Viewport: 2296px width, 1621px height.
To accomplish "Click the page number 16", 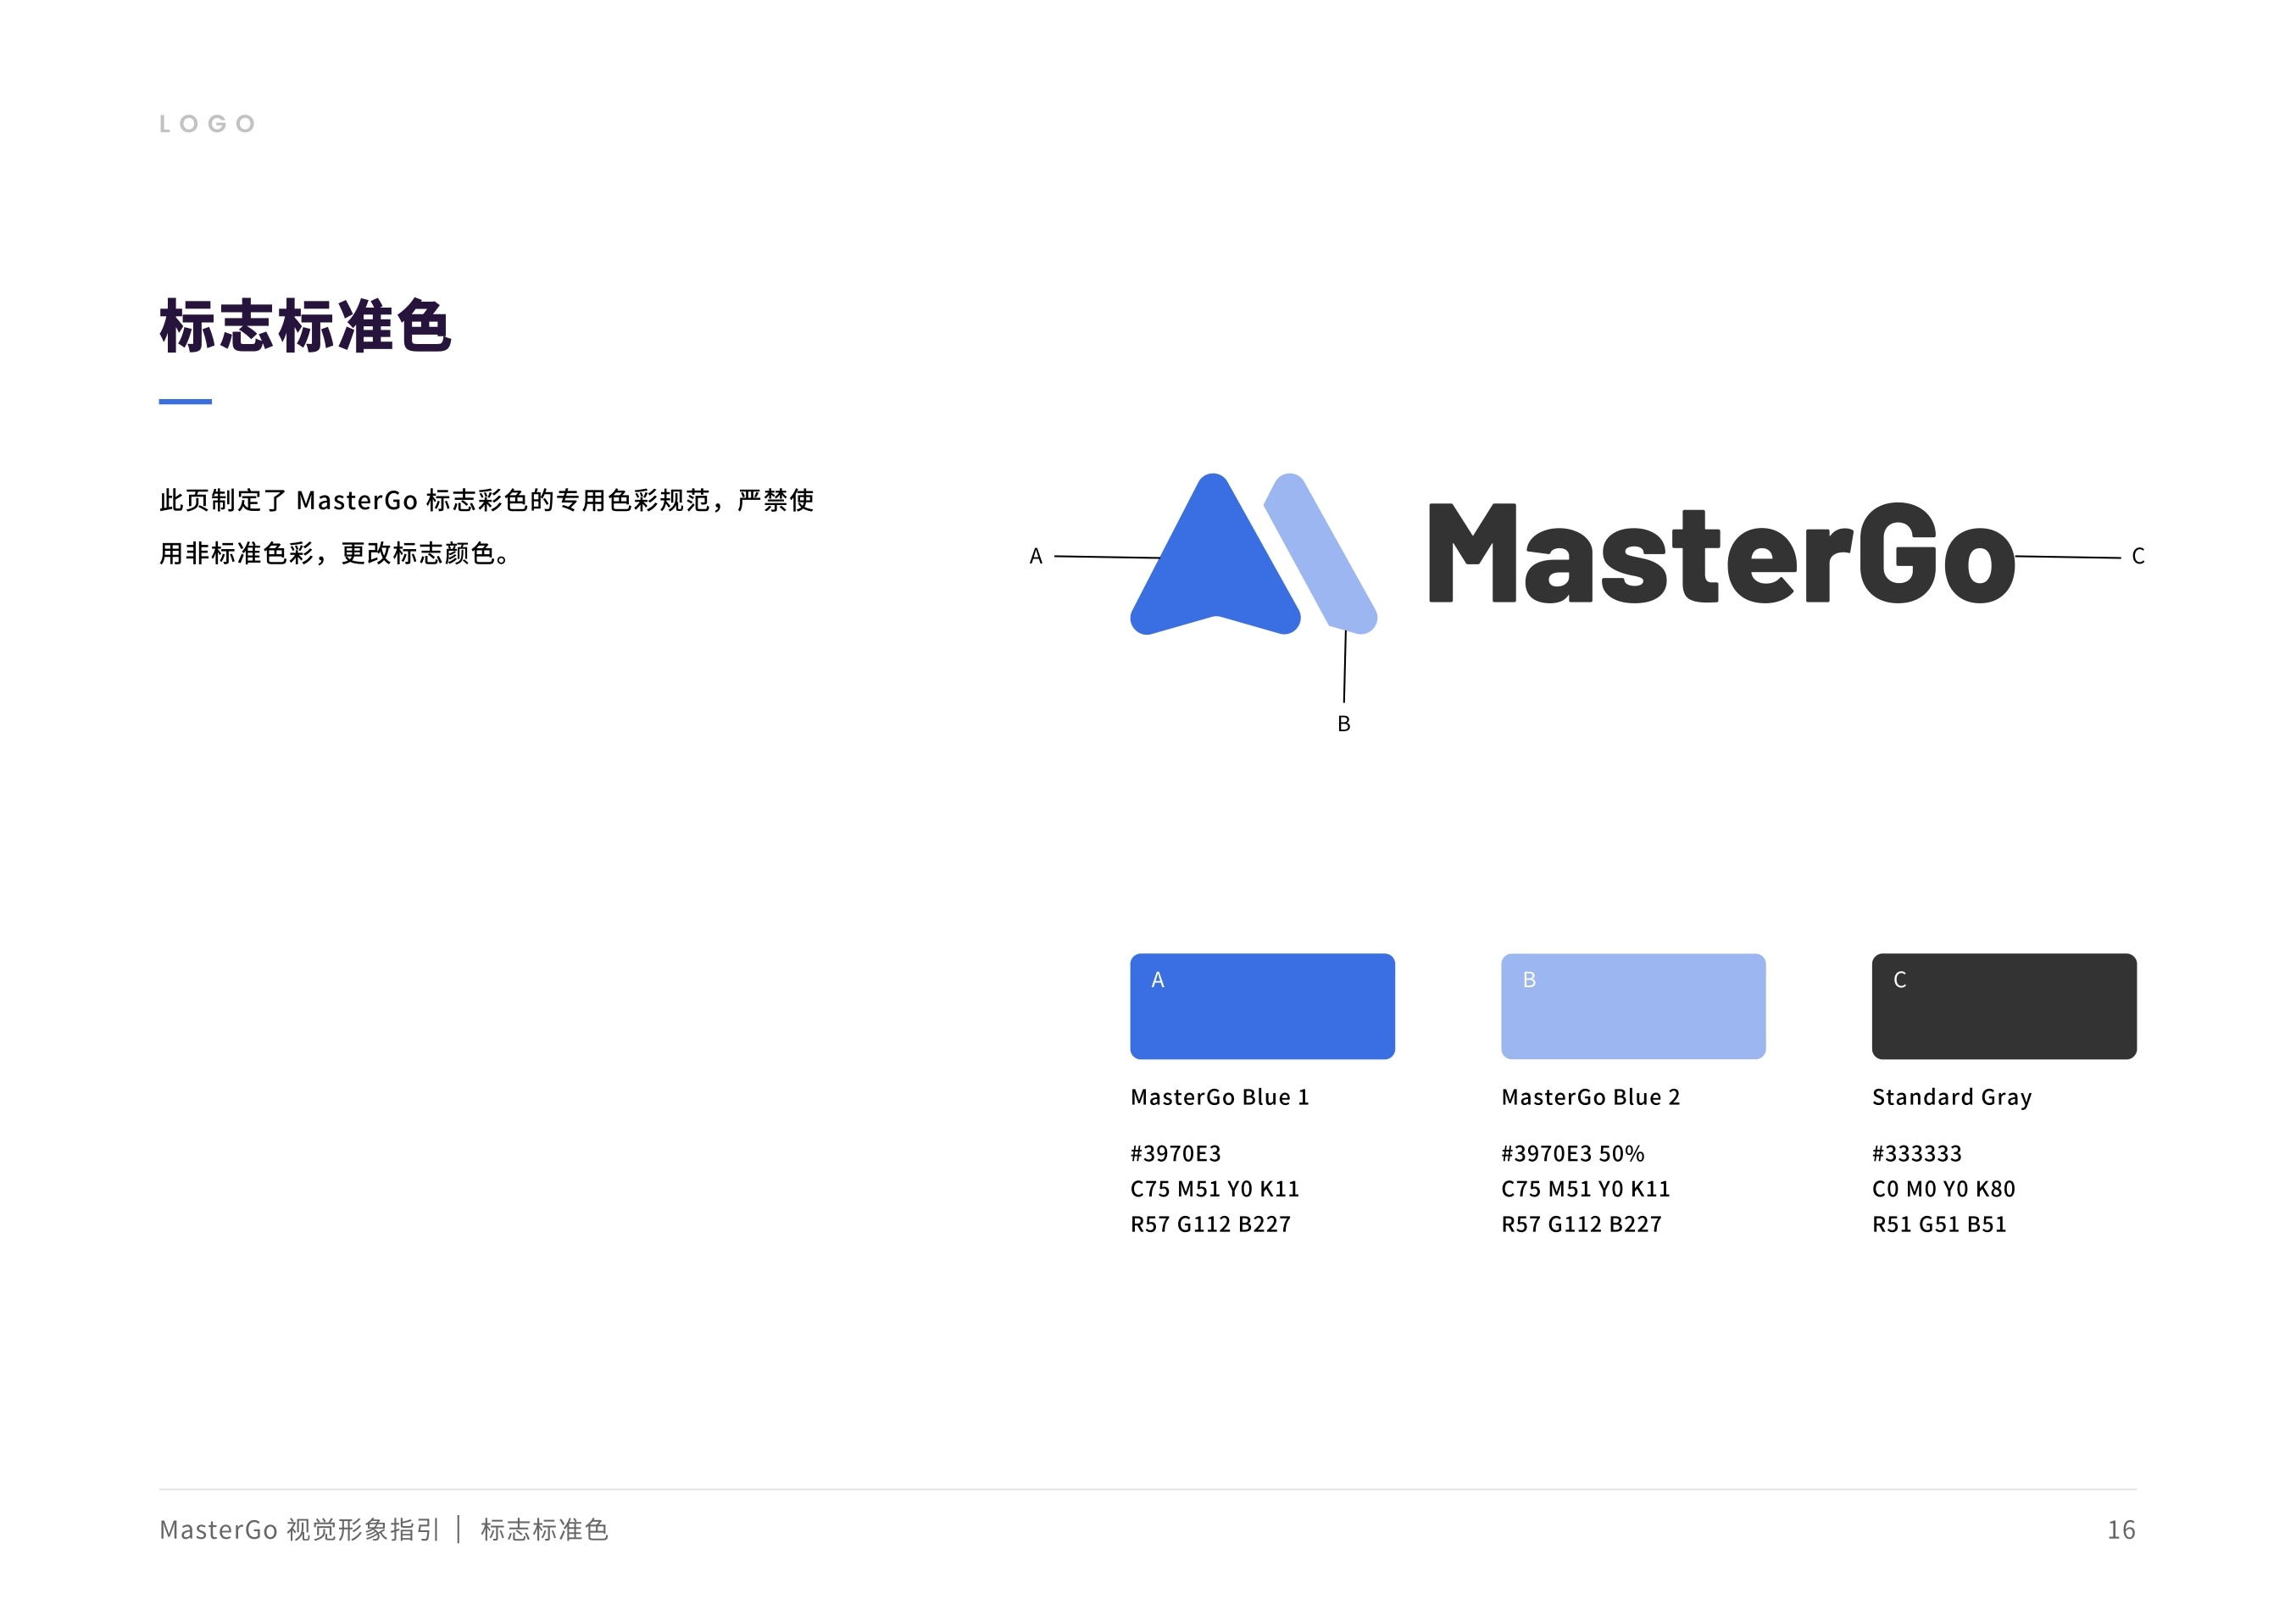I will 2122,1530.
